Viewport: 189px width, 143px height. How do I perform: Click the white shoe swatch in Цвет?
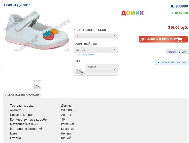click(80, 70)
